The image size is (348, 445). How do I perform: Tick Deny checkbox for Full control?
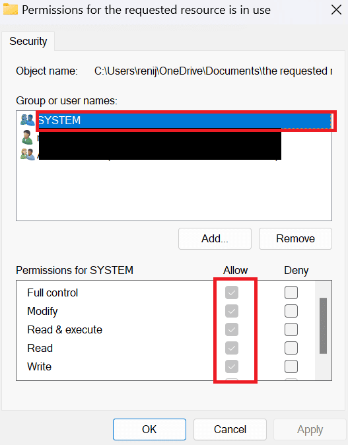291,292
